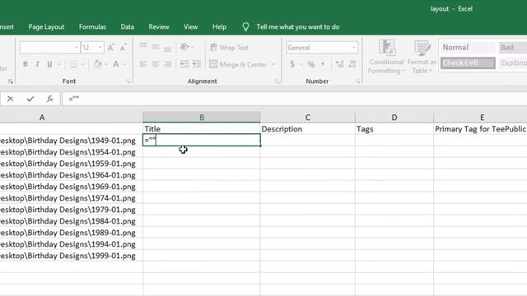Image resolution: width=527 pixels, height=296 pixels.
Task: Open the Merge & Center dropdown arrow
Action: point(273,64)
